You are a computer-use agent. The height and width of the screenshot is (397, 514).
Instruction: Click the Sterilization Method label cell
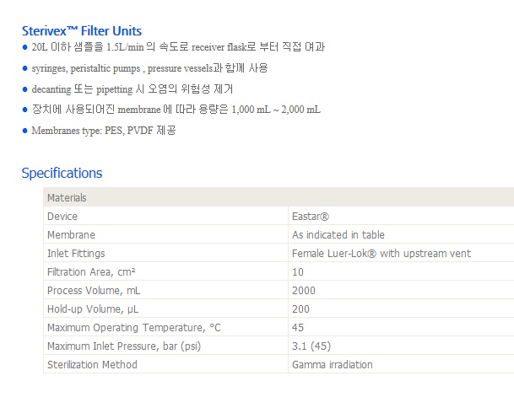pos(165,364)
